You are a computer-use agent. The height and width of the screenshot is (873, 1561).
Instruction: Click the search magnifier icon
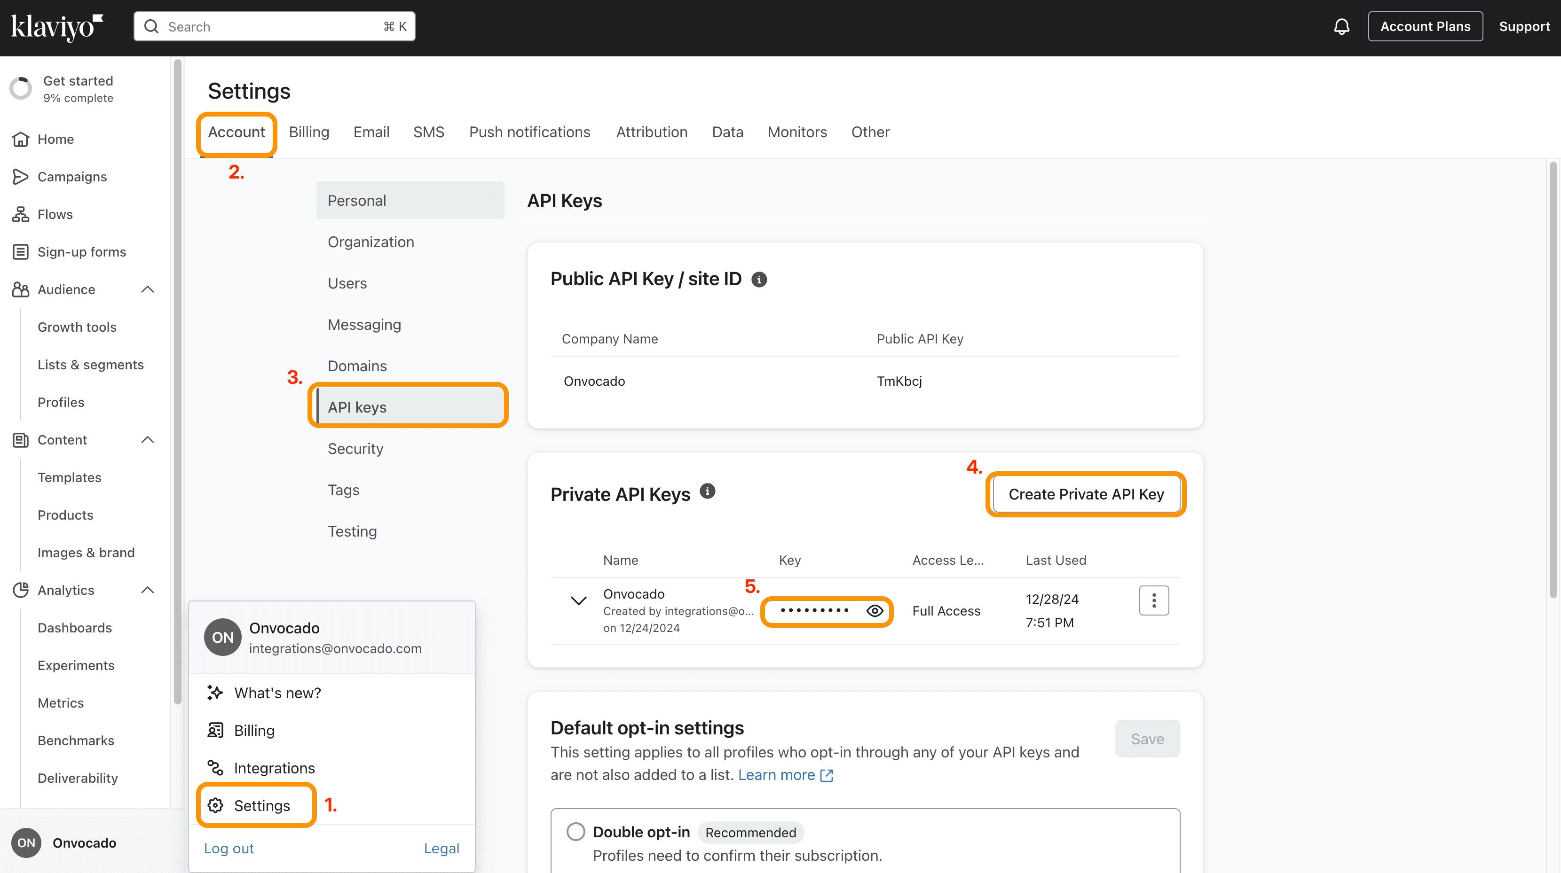(x=151, y=27)
